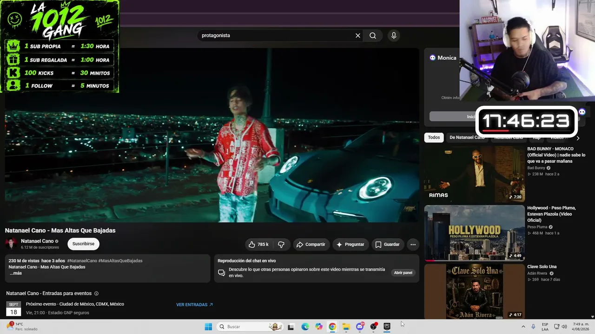Click the 'Estadio GNP seguros' venue text
Image resolution: width=595 pixels, height=334 pixels.
pyautogui.click(x=69, y=313)
